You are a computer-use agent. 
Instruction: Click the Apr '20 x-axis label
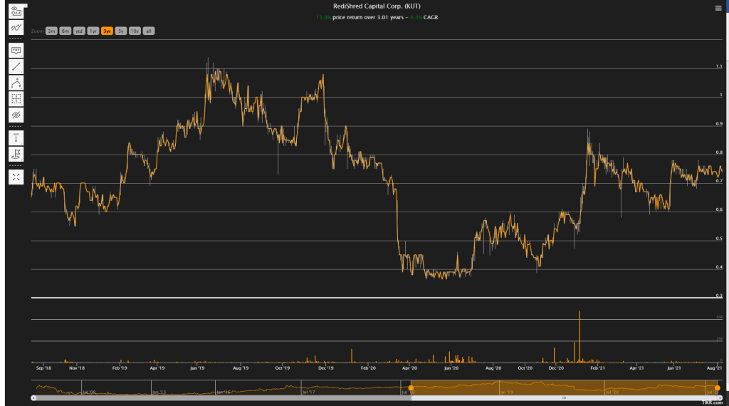click(x=409, y=368)
